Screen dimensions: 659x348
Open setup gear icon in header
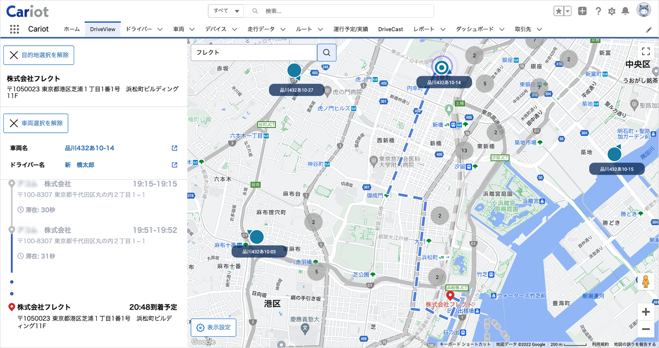[x=612, y=11]
